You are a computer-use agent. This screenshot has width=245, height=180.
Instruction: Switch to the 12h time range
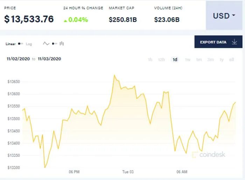click(161, 60)
